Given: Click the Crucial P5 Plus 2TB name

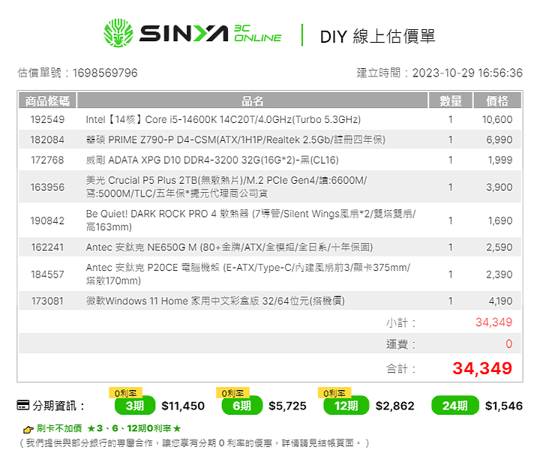Looking at the screenshot, I should 226,187.
